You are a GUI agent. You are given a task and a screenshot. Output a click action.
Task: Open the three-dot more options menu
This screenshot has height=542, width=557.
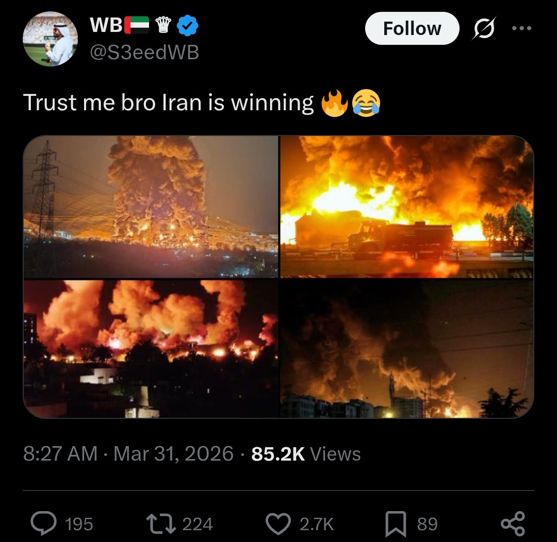coord(521,28)
